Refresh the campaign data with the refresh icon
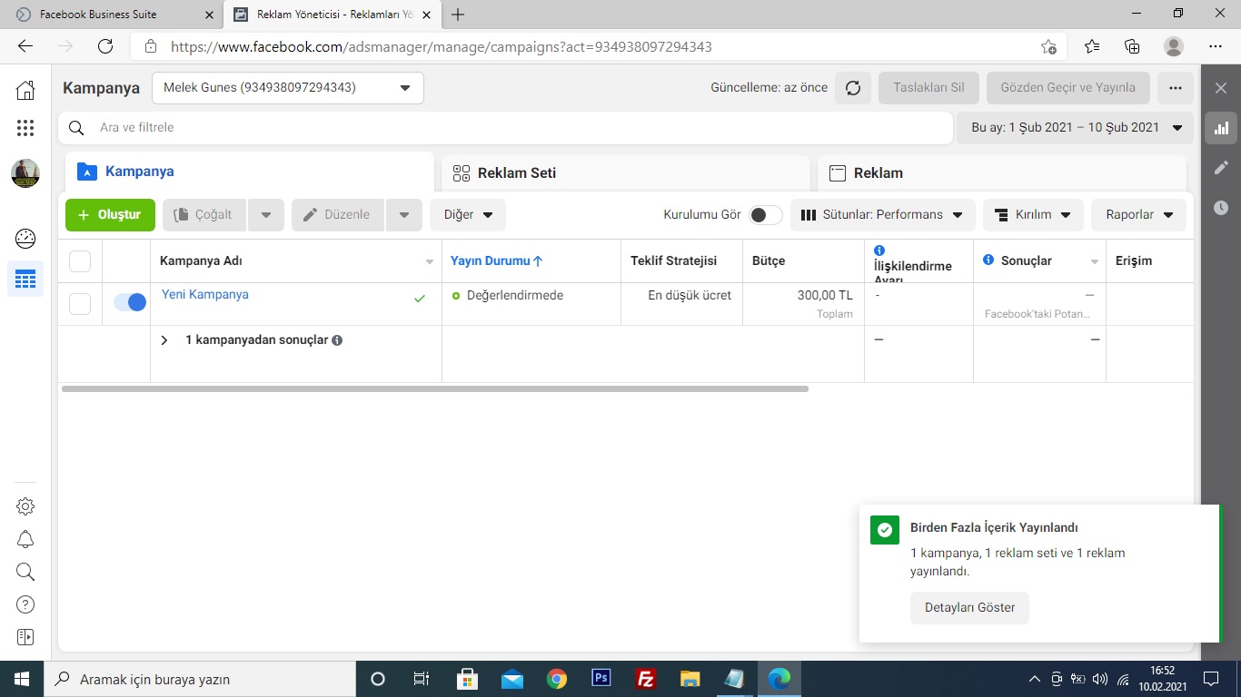 click(853, 88)
